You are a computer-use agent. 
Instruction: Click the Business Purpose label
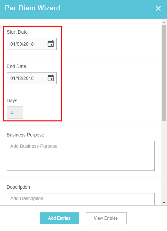coord(25,135)
